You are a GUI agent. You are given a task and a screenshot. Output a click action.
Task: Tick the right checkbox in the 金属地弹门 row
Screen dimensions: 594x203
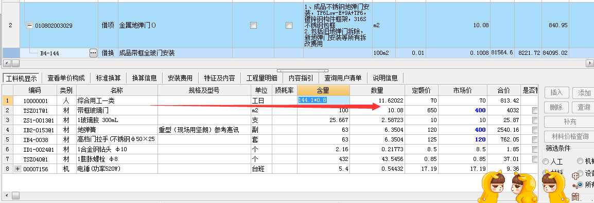click(x=289, y=25)
